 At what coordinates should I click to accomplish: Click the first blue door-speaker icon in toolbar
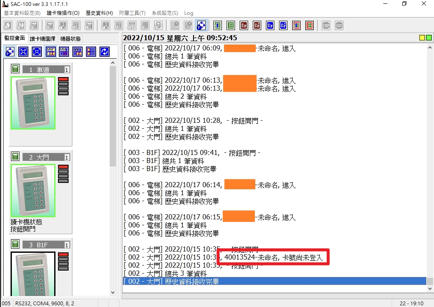coord(270,26)
